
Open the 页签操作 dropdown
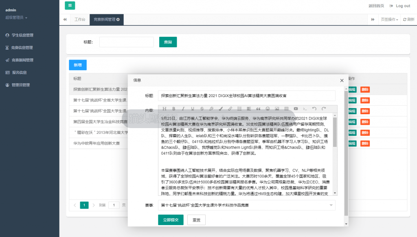(389, 20)
